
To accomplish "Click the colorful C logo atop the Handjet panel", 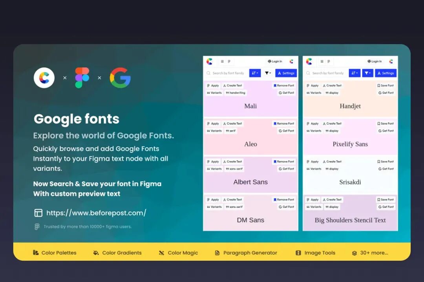I will pos(309,61).
